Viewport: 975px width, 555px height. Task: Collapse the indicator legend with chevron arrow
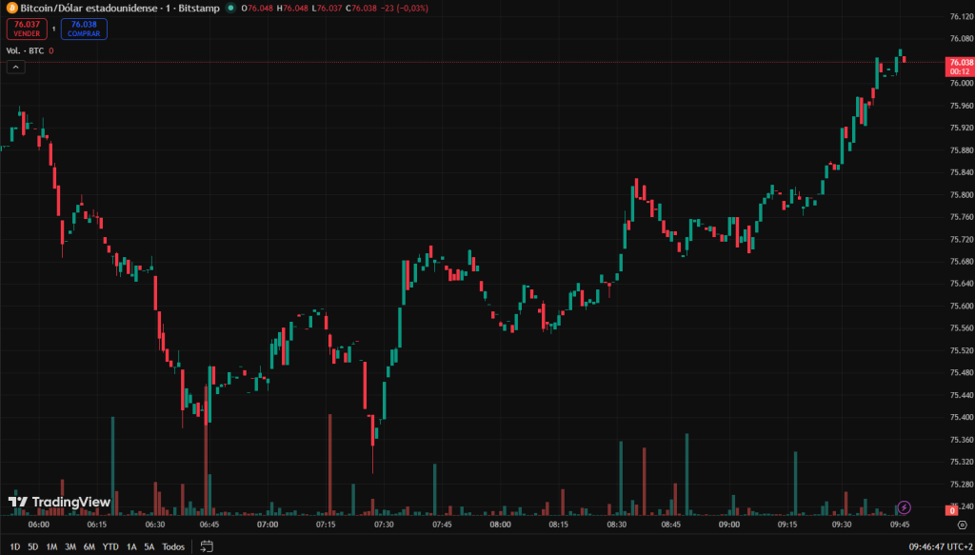coord(15,67)
